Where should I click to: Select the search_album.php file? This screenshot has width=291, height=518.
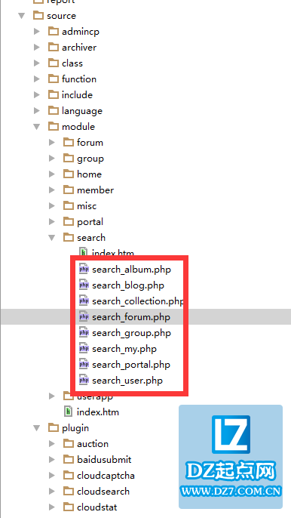tap(132, 270)
